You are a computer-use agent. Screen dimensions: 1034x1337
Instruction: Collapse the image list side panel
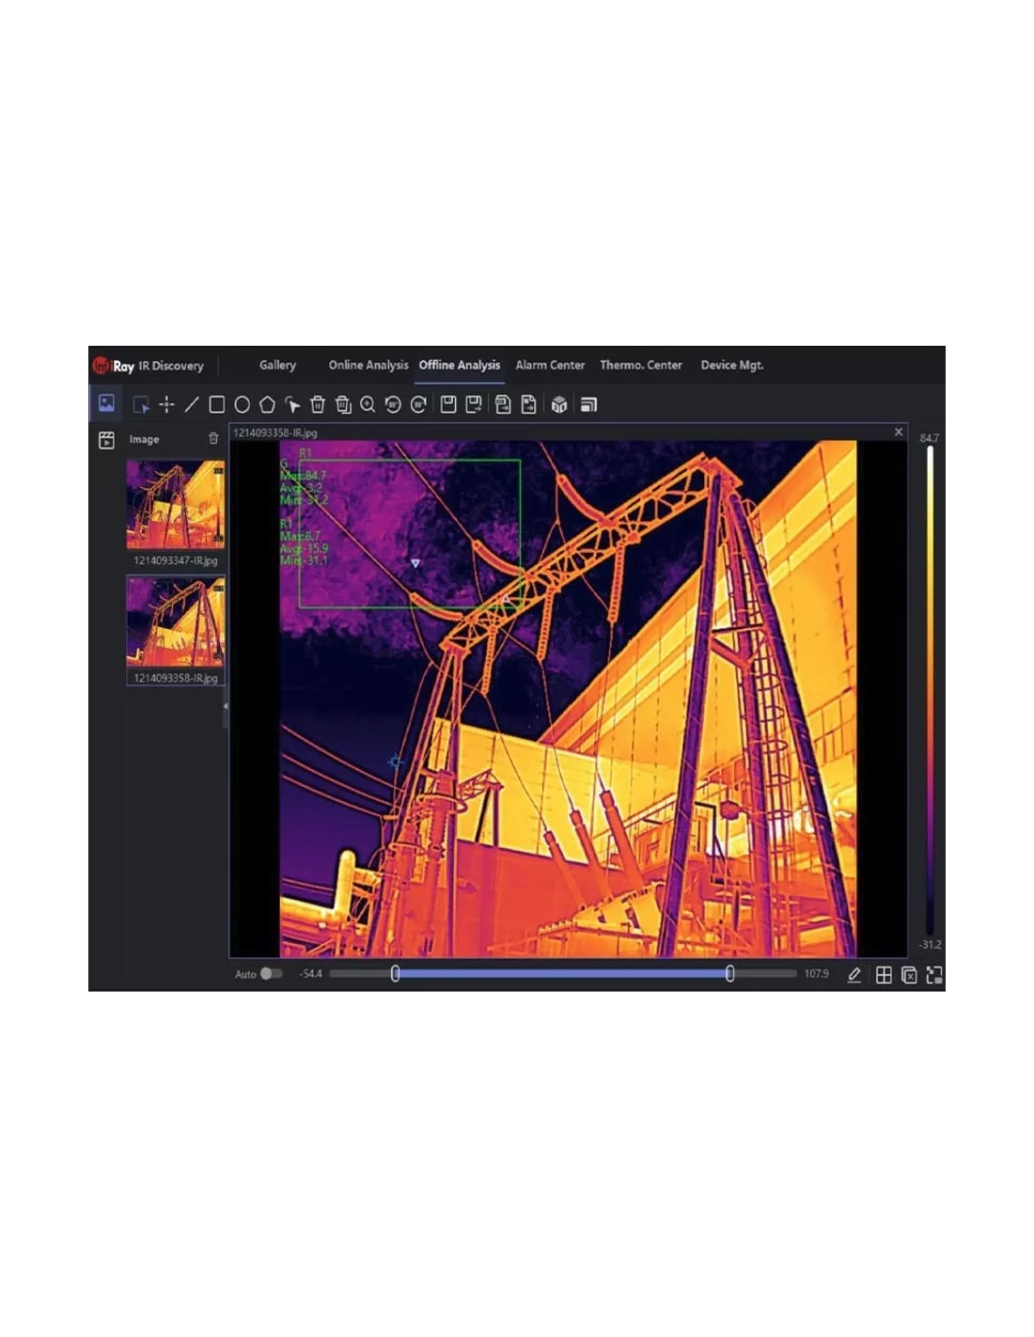point(225,706)
